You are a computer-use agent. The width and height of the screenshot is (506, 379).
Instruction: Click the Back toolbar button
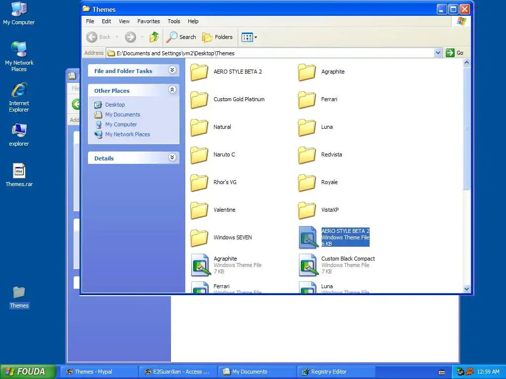(99, 37)
